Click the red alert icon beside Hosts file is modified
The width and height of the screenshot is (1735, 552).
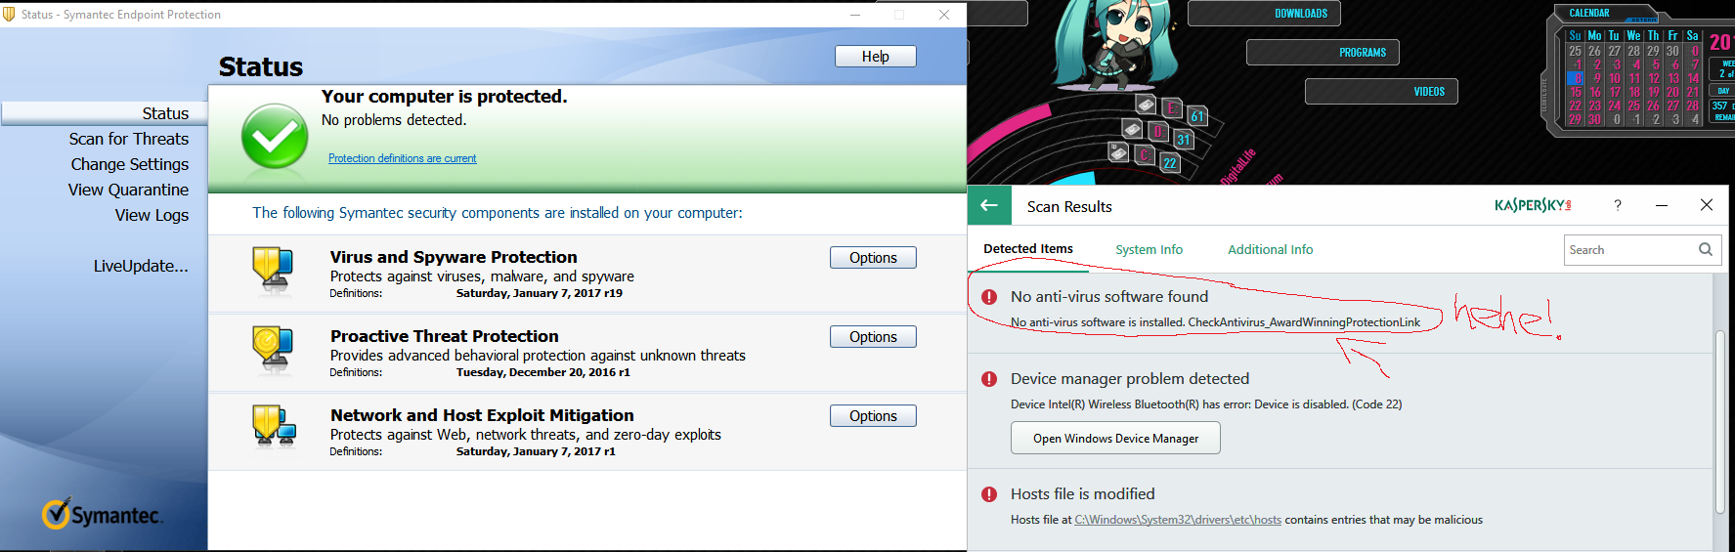click(989, 494)
